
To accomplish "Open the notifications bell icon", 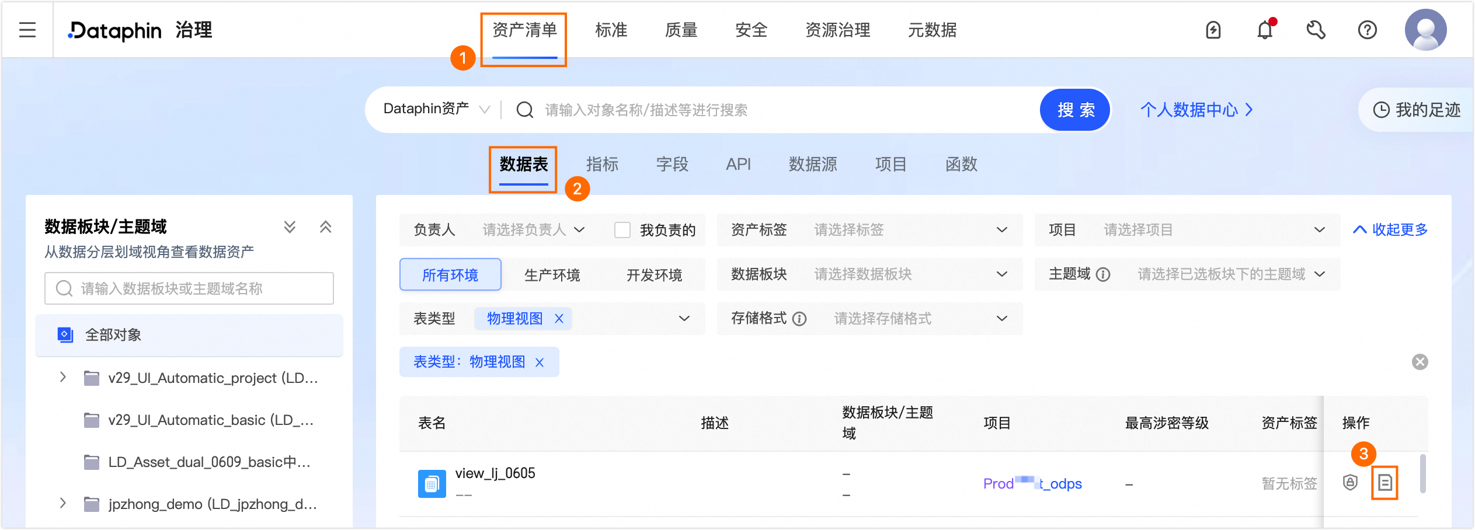I will point(1264,30).
